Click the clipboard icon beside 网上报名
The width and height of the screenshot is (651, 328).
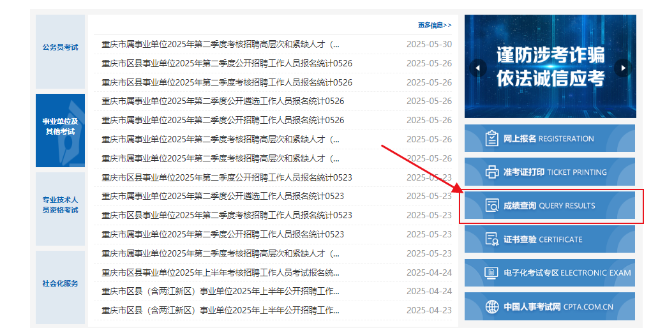point(491,138)
